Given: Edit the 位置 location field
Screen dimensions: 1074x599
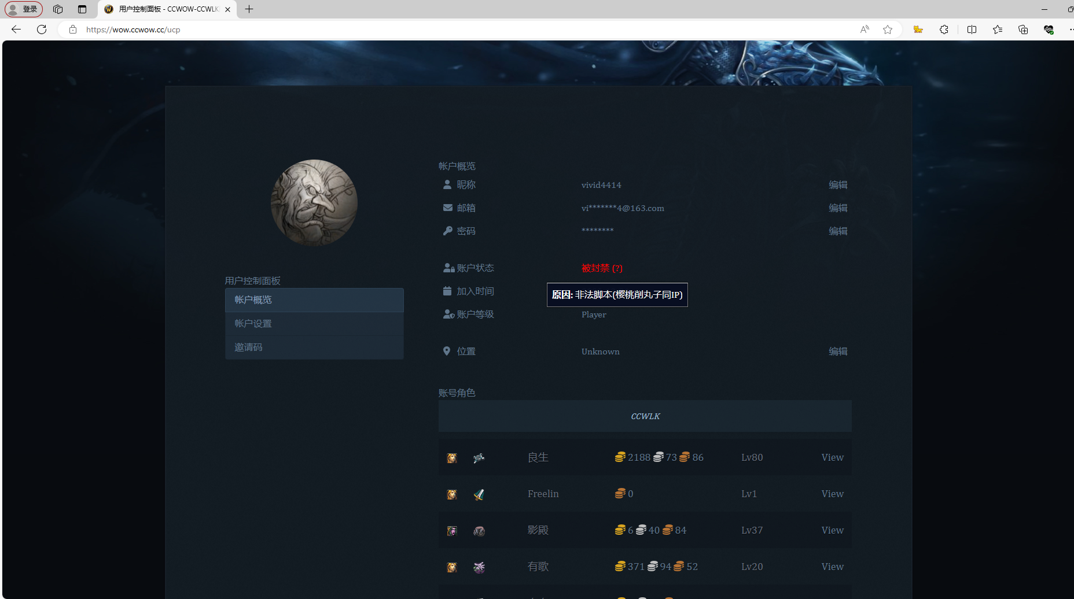Looking at the screenshot, I should pyautogui.click(x=837, y=352).
